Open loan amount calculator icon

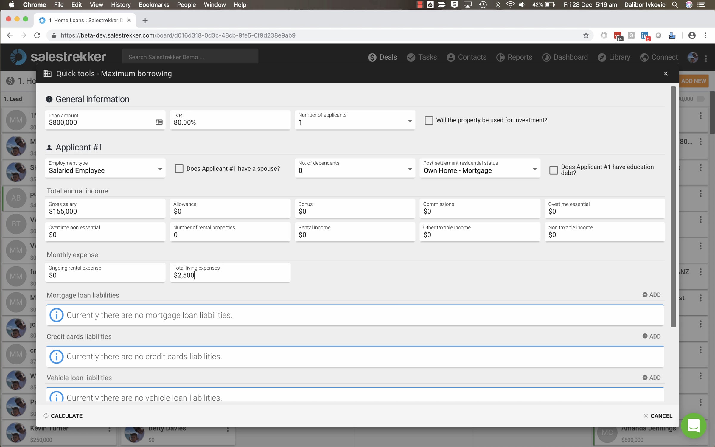pyautogui.click(x=159, y=122)
